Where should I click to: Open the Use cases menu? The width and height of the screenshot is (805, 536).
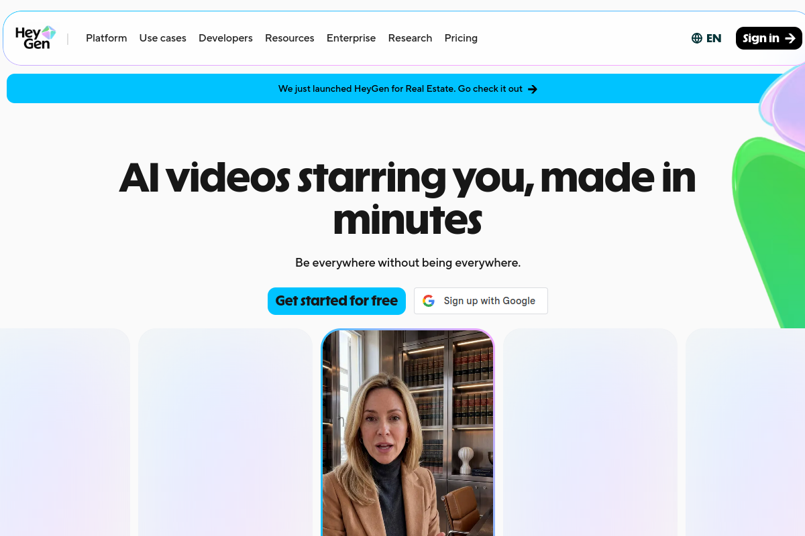point(163,38)
